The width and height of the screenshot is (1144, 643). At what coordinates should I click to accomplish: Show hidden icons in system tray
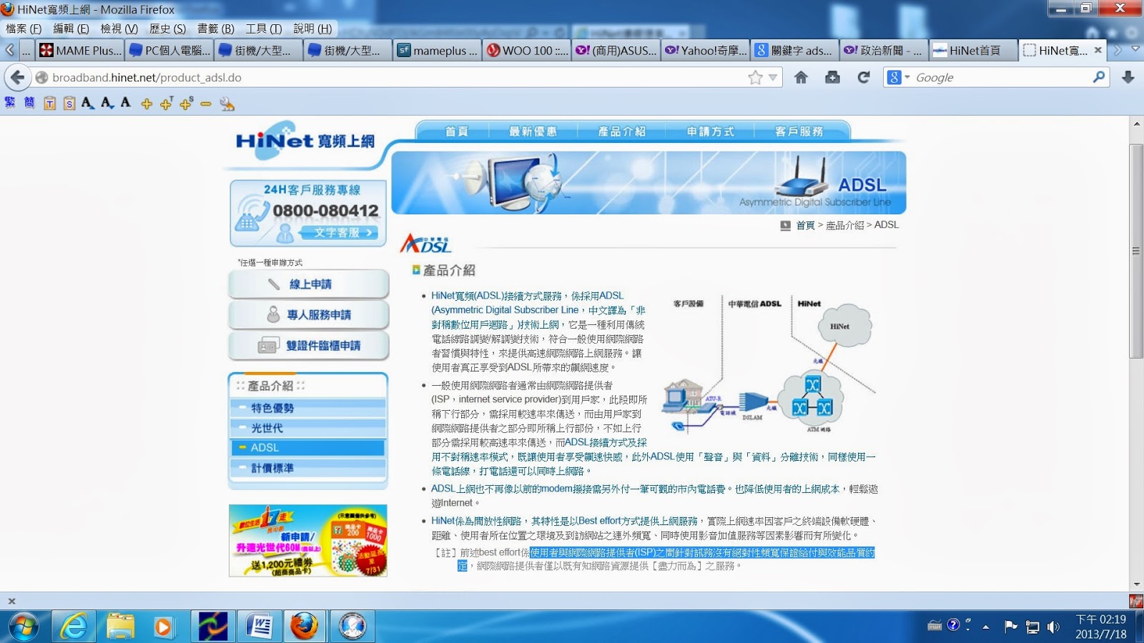986,627
